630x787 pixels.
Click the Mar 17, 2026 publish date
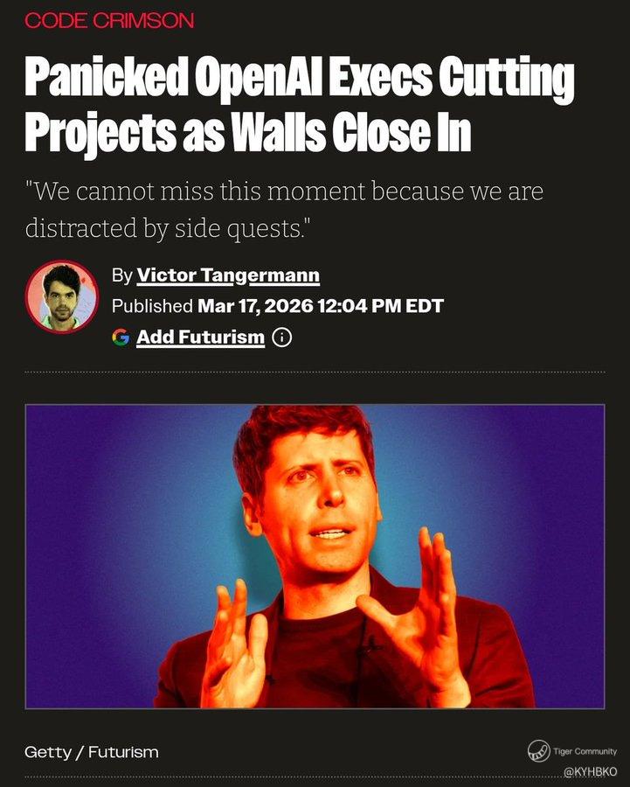256,306
